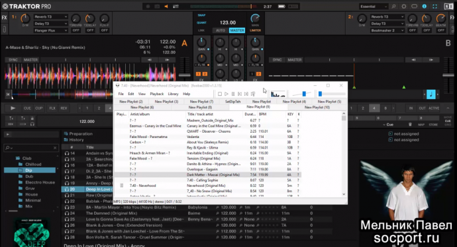Open the Essential layout dropdown

(374, 7)
